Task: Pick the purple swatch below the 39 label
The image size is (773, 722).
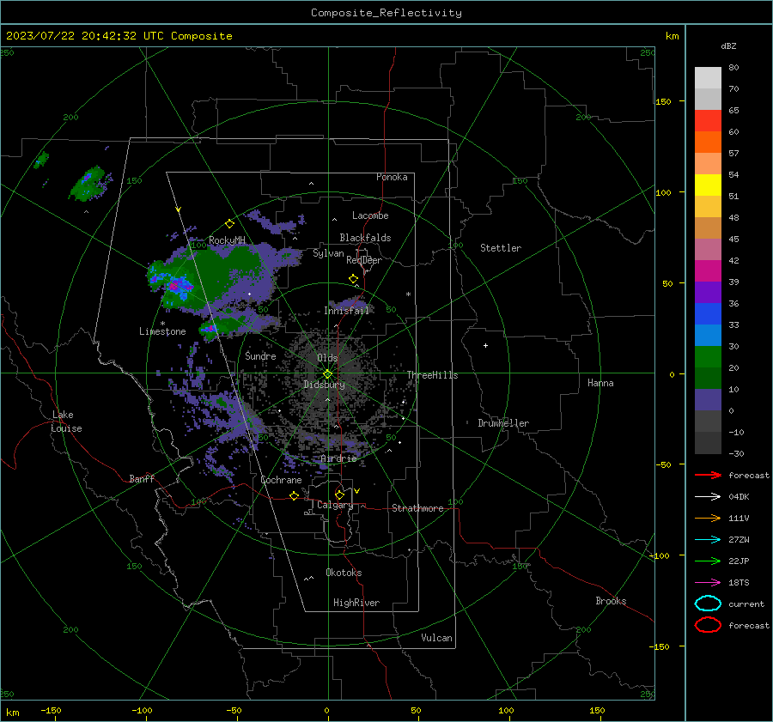Action: pyautogui.click(x=708, y=293)
